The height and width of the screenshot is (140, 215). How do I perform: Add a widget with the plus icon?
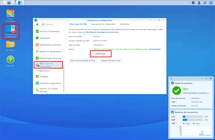171,78
